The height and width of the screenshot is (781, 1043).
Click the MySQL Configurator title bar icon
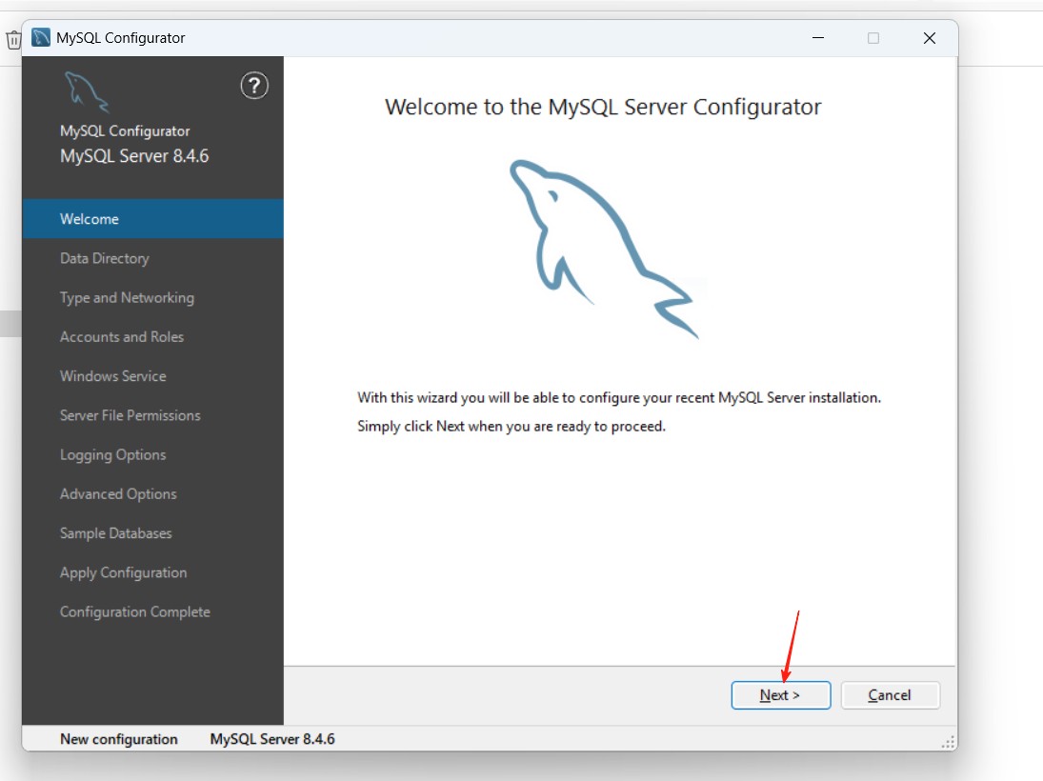coord(41,38)
